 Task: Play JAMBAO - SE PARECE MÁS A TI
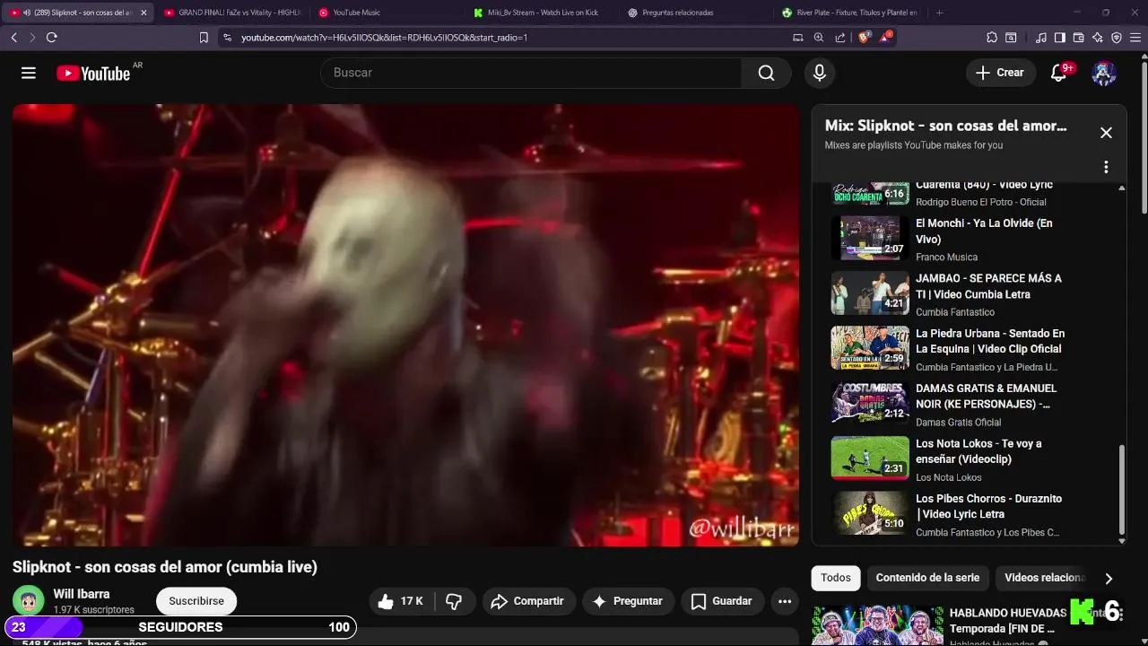click(970, 294)
